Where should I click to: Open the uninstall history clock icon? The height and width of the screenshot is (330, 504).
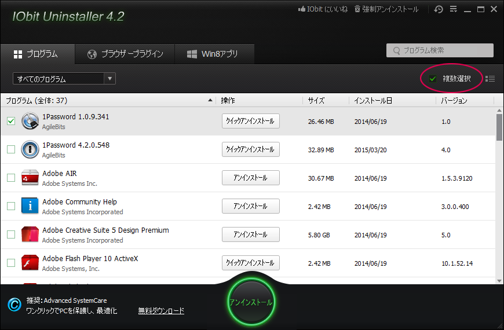pyautogui.click(x=439, y=9)
